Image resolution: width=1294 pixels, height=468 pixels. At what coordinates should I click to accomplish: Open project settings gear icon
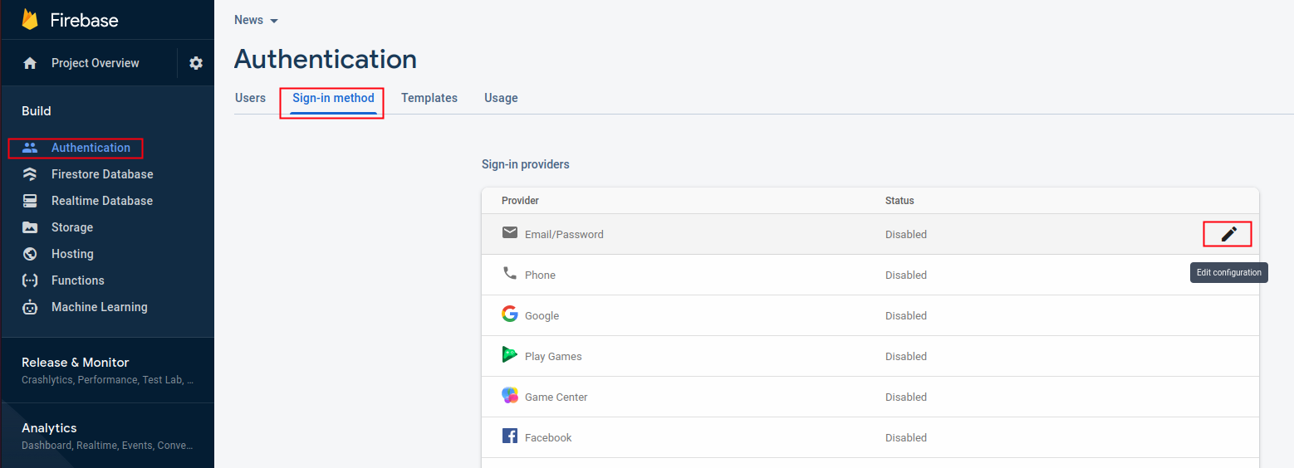[x=196, y=63]
